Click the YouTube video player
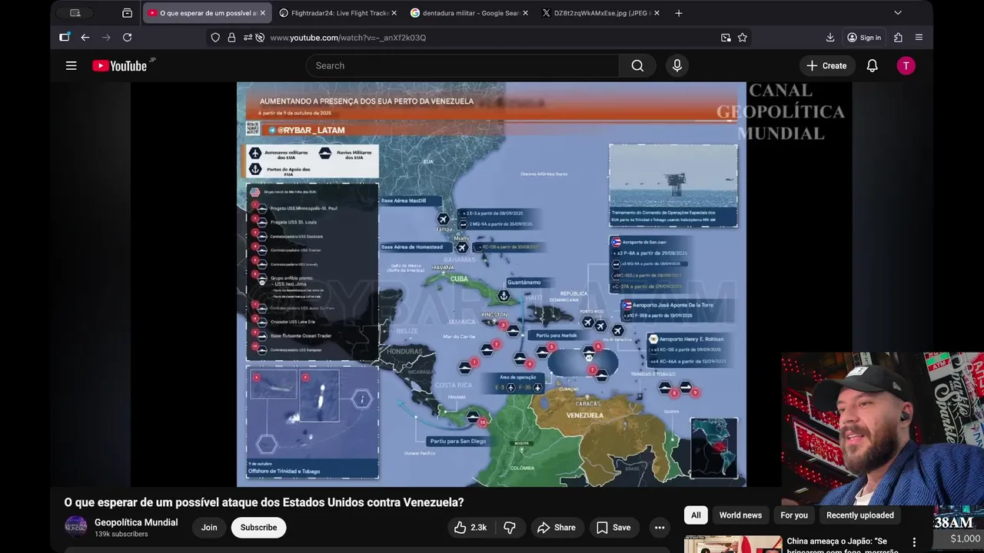 click(x=491, y=284)
